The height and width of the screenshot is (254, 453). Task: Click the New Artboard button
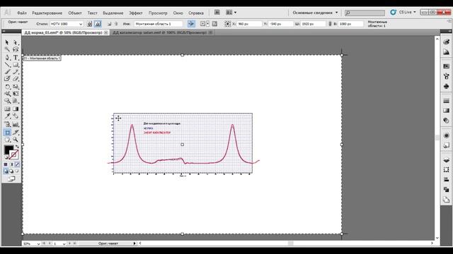[x=109, y=24]
